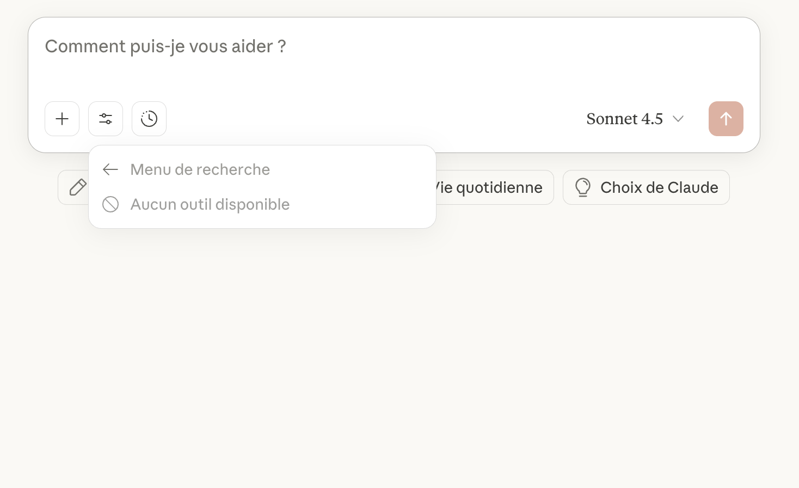Open the Sonnet 4.5 model selector
This screenshot has height=488, width=799.
click(x=624, y=119)
